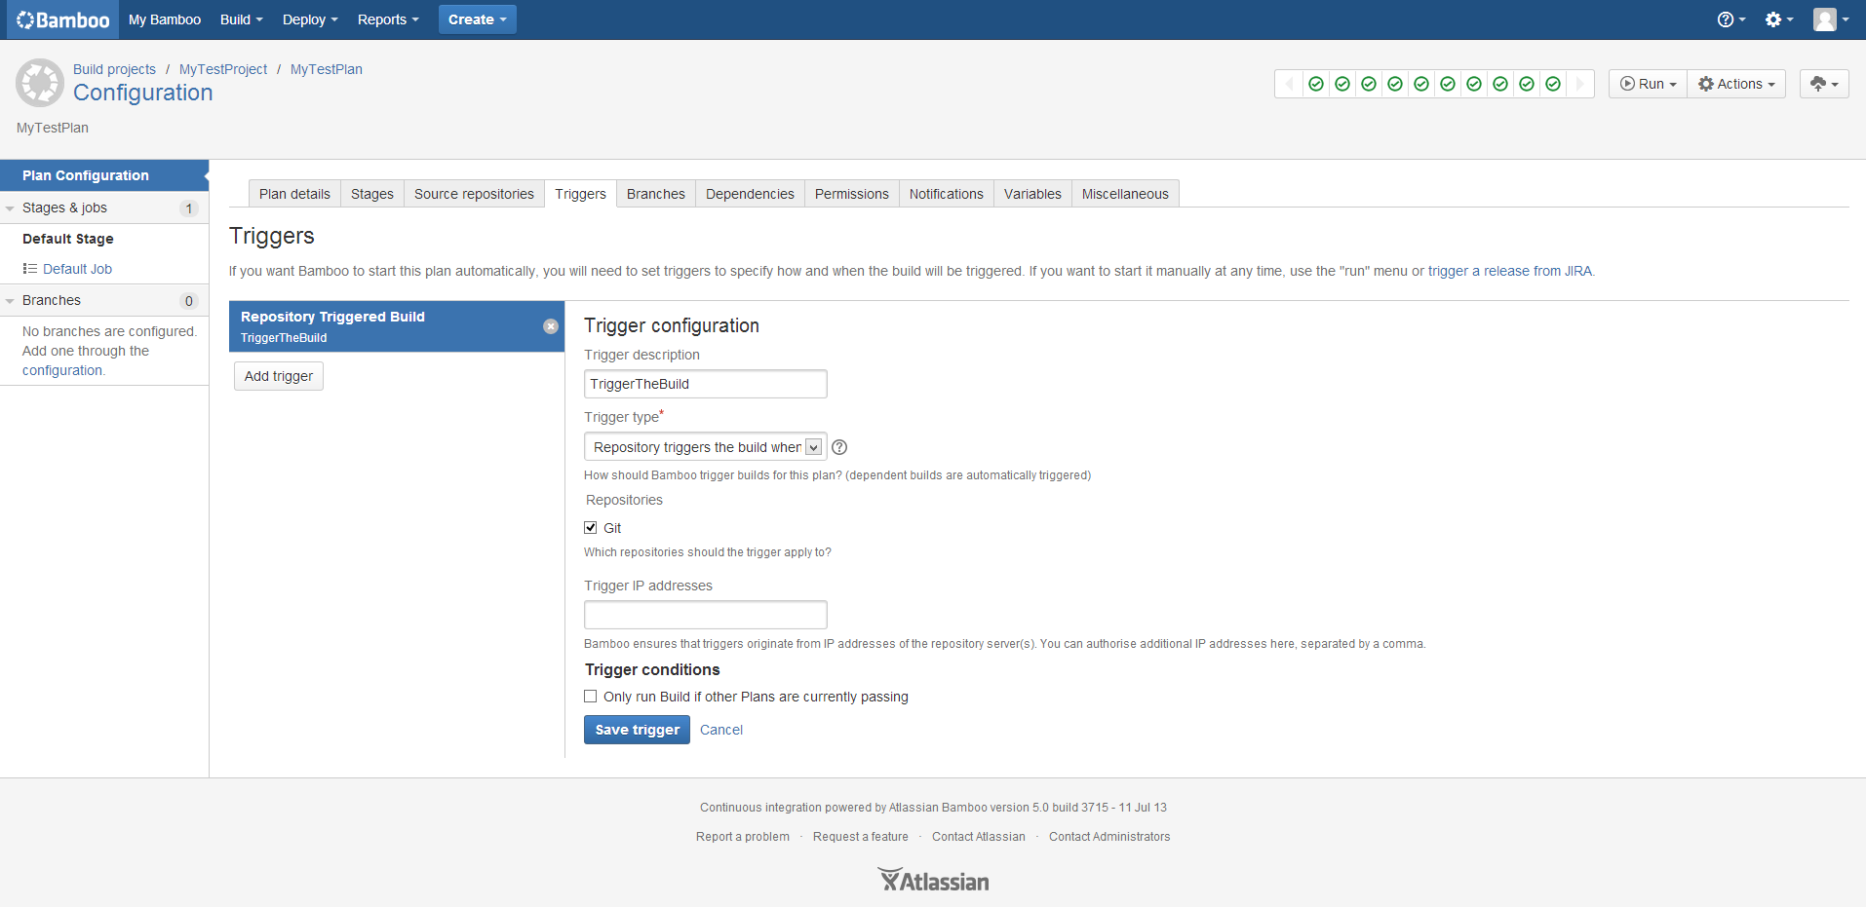Click the Save trigger button
Image resolution: width=1866 pixels, height=907 pixels.
pos(637,730)
